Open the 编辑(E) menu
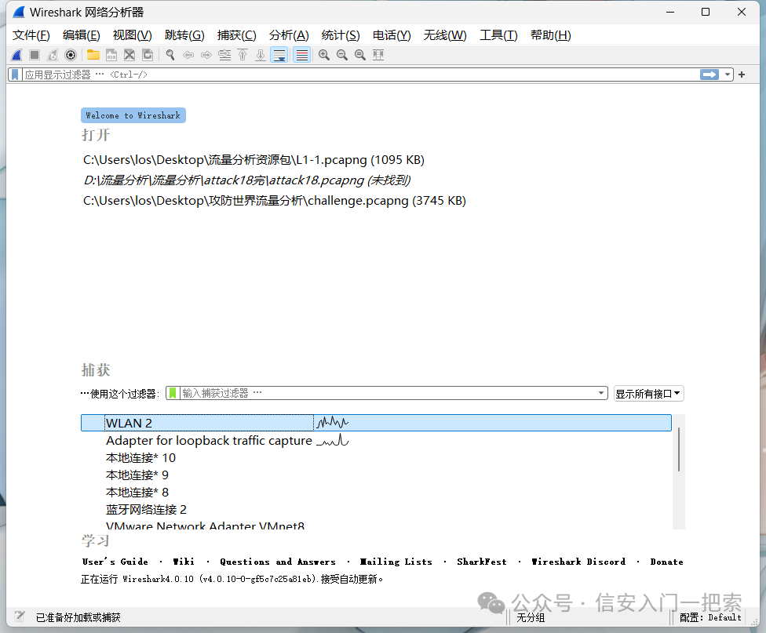 (82, 35)
